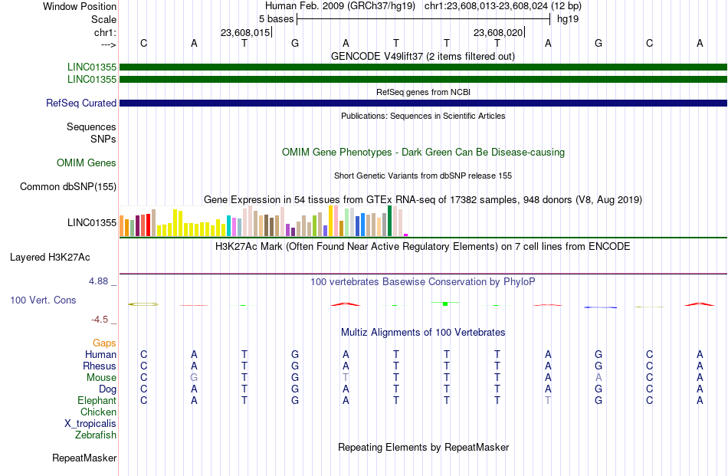Click the Mouse species row label

[x=101, y=378]
